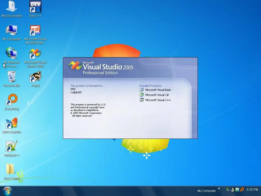261x196 pixels.
Task: Click the 'CollabVM' licensee text
Action: pyautogui.click(x=76, y=92)
